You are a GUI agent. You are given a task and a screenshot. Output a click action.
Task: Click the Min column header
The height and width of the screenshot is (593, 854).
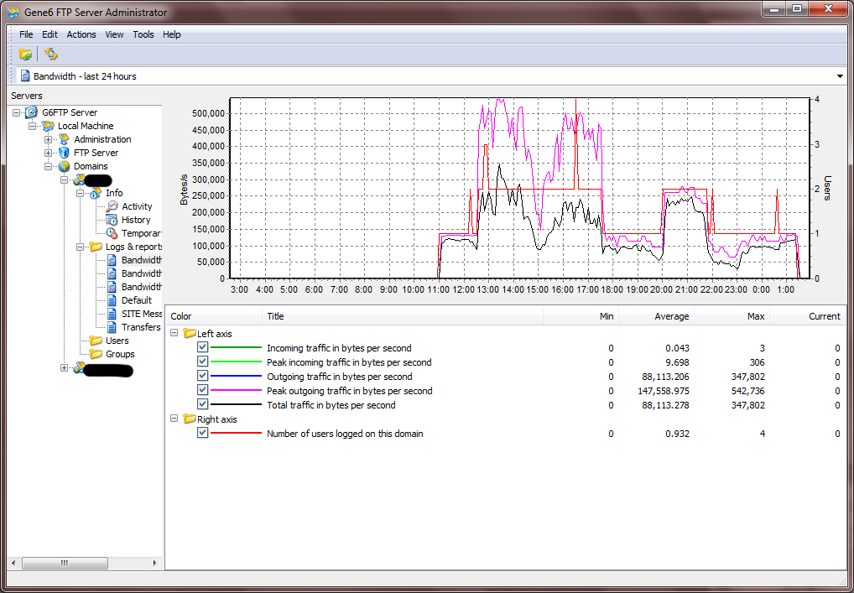click(x=581, y=316)
